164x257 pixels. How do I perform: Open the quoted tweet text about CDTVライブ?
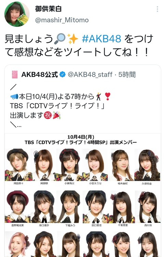tap(60, 106)
